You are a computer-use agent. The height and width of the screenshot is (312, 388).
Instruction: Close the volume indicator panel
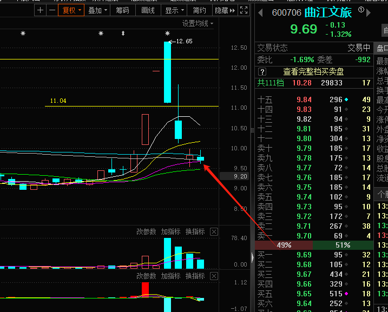tap(214, 232)
